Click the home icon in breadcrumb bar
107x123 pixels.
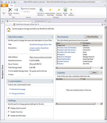(x=14, y=24)
